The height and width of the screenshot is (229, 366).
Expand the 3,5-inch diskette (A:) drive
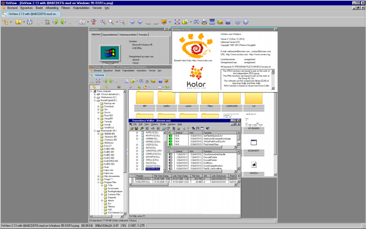point(95,94)
